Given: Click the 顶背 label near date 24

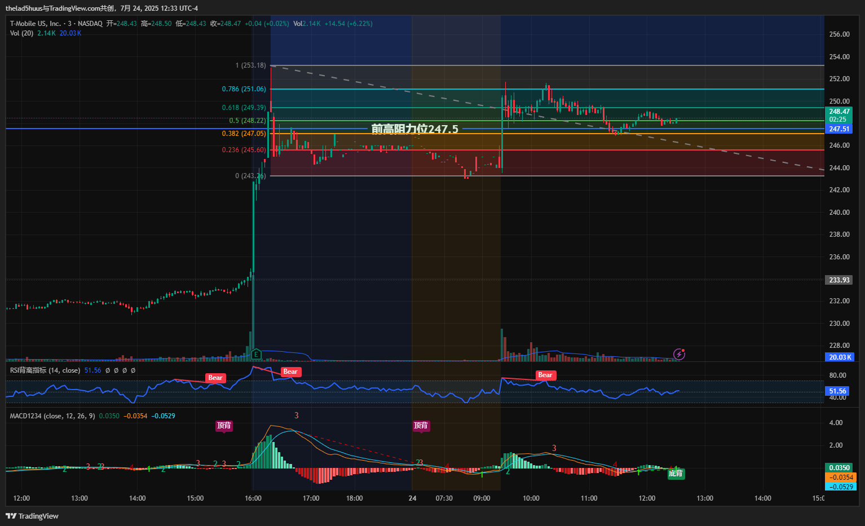Looking at the screenshot, I should 421,426.
